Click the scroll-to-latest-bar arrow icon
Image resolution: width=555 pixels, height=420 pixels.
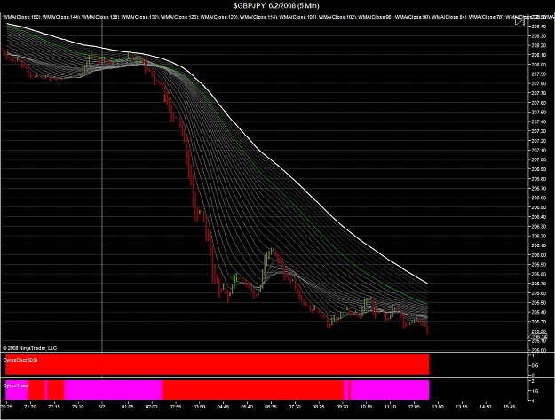coord(519,21)
